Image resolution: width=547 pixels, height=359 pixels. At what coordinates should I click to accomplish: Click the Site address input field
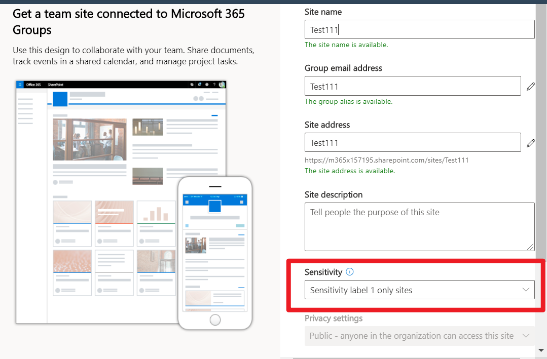[x=413, y=143]
